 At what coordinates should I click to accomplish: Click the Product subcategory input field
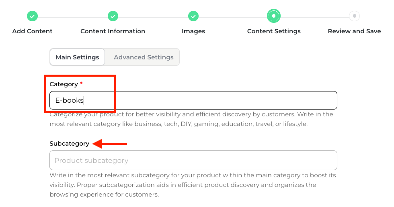tap(193, 160)
